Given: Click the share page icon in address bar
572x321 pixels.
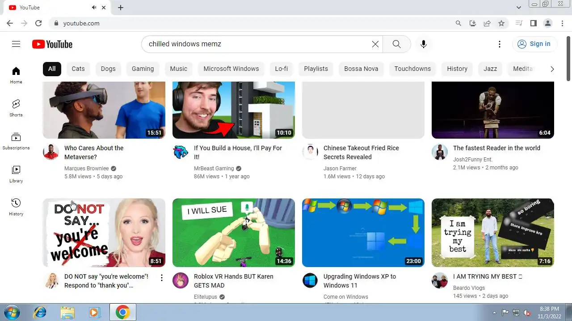Looking at the screenshot, I should 487,23.
